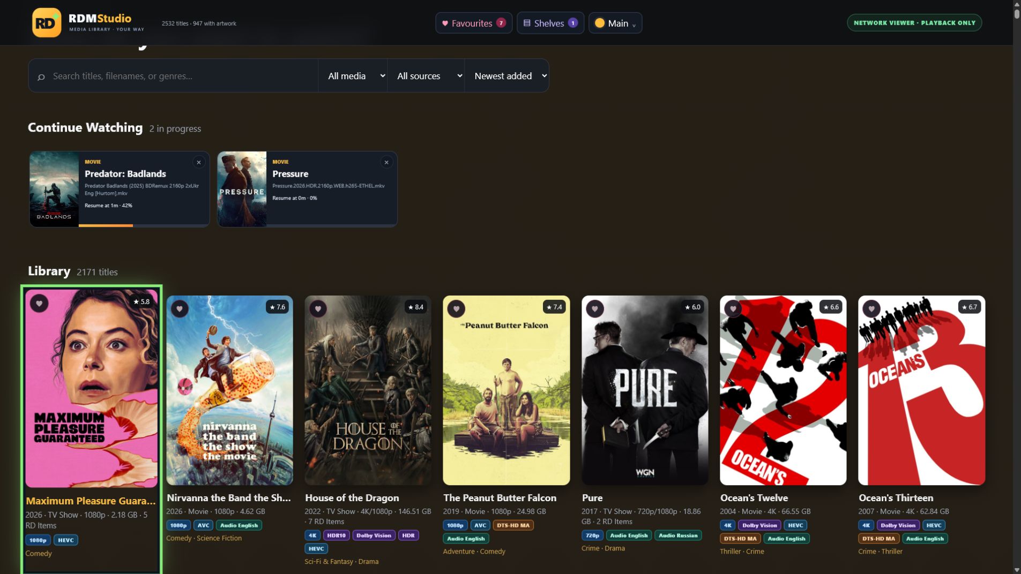Toggle heart on the Pure poster
Screen dimensions: 1021x574
[594, 309]
